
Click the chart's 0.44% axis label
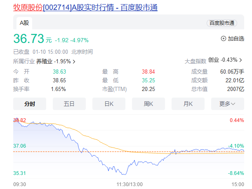point(237,120)
